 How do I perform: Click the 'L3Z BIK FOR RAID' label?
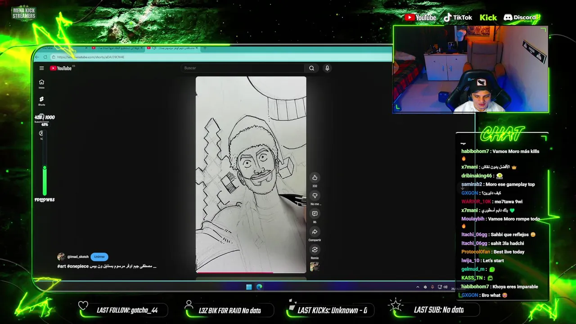(x=229, y=310)
